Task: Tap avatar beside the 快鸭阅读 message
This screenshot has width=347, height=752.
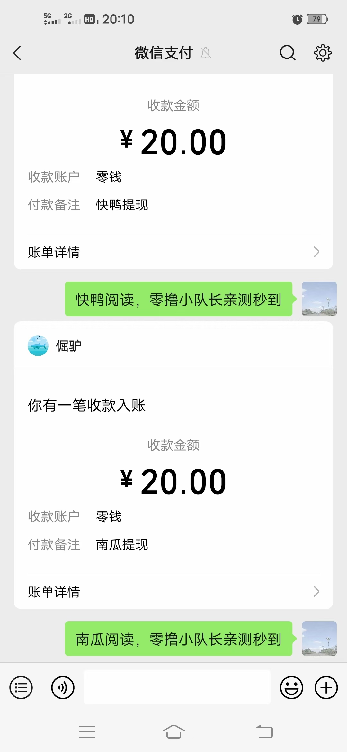Action: (x=319, y=299)
